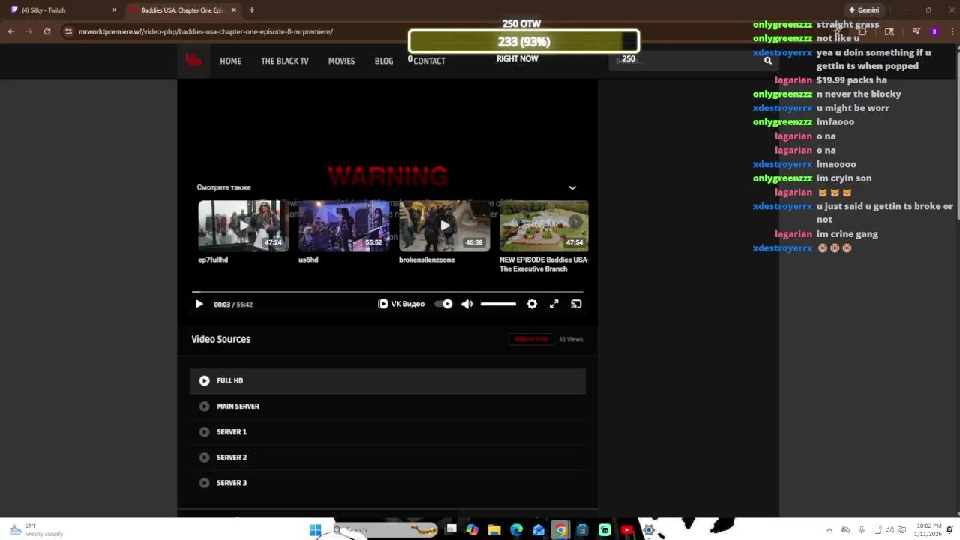The image size is (960, 540).
Task: Click the 61 Views count
Action: click(x=571, y=339)
